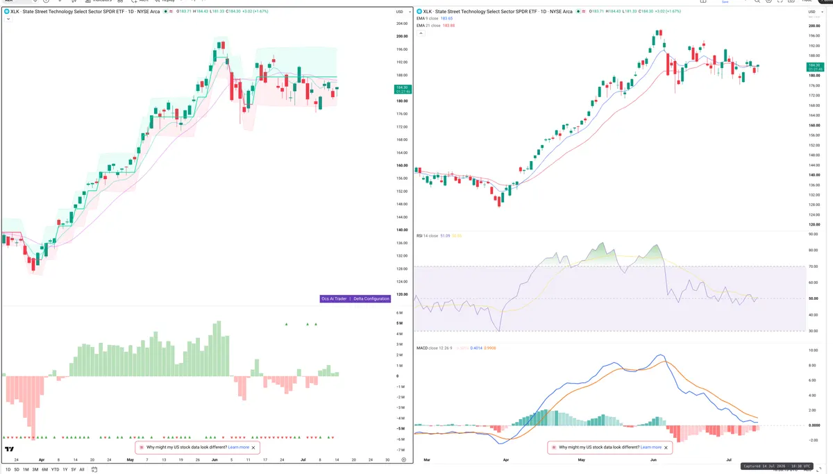Select the EMA 9 close legend
This screenshot has height=474, width=833.
click(427, 19)
